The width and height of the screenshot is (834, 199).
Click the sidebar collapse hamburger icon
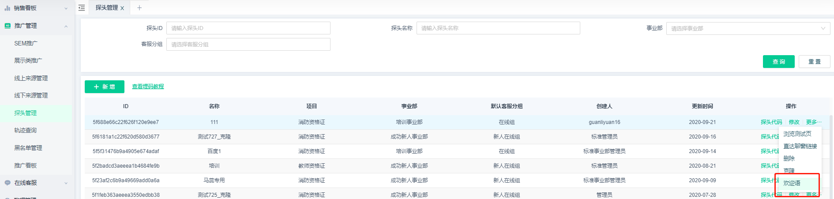click(x=82, y=8)
